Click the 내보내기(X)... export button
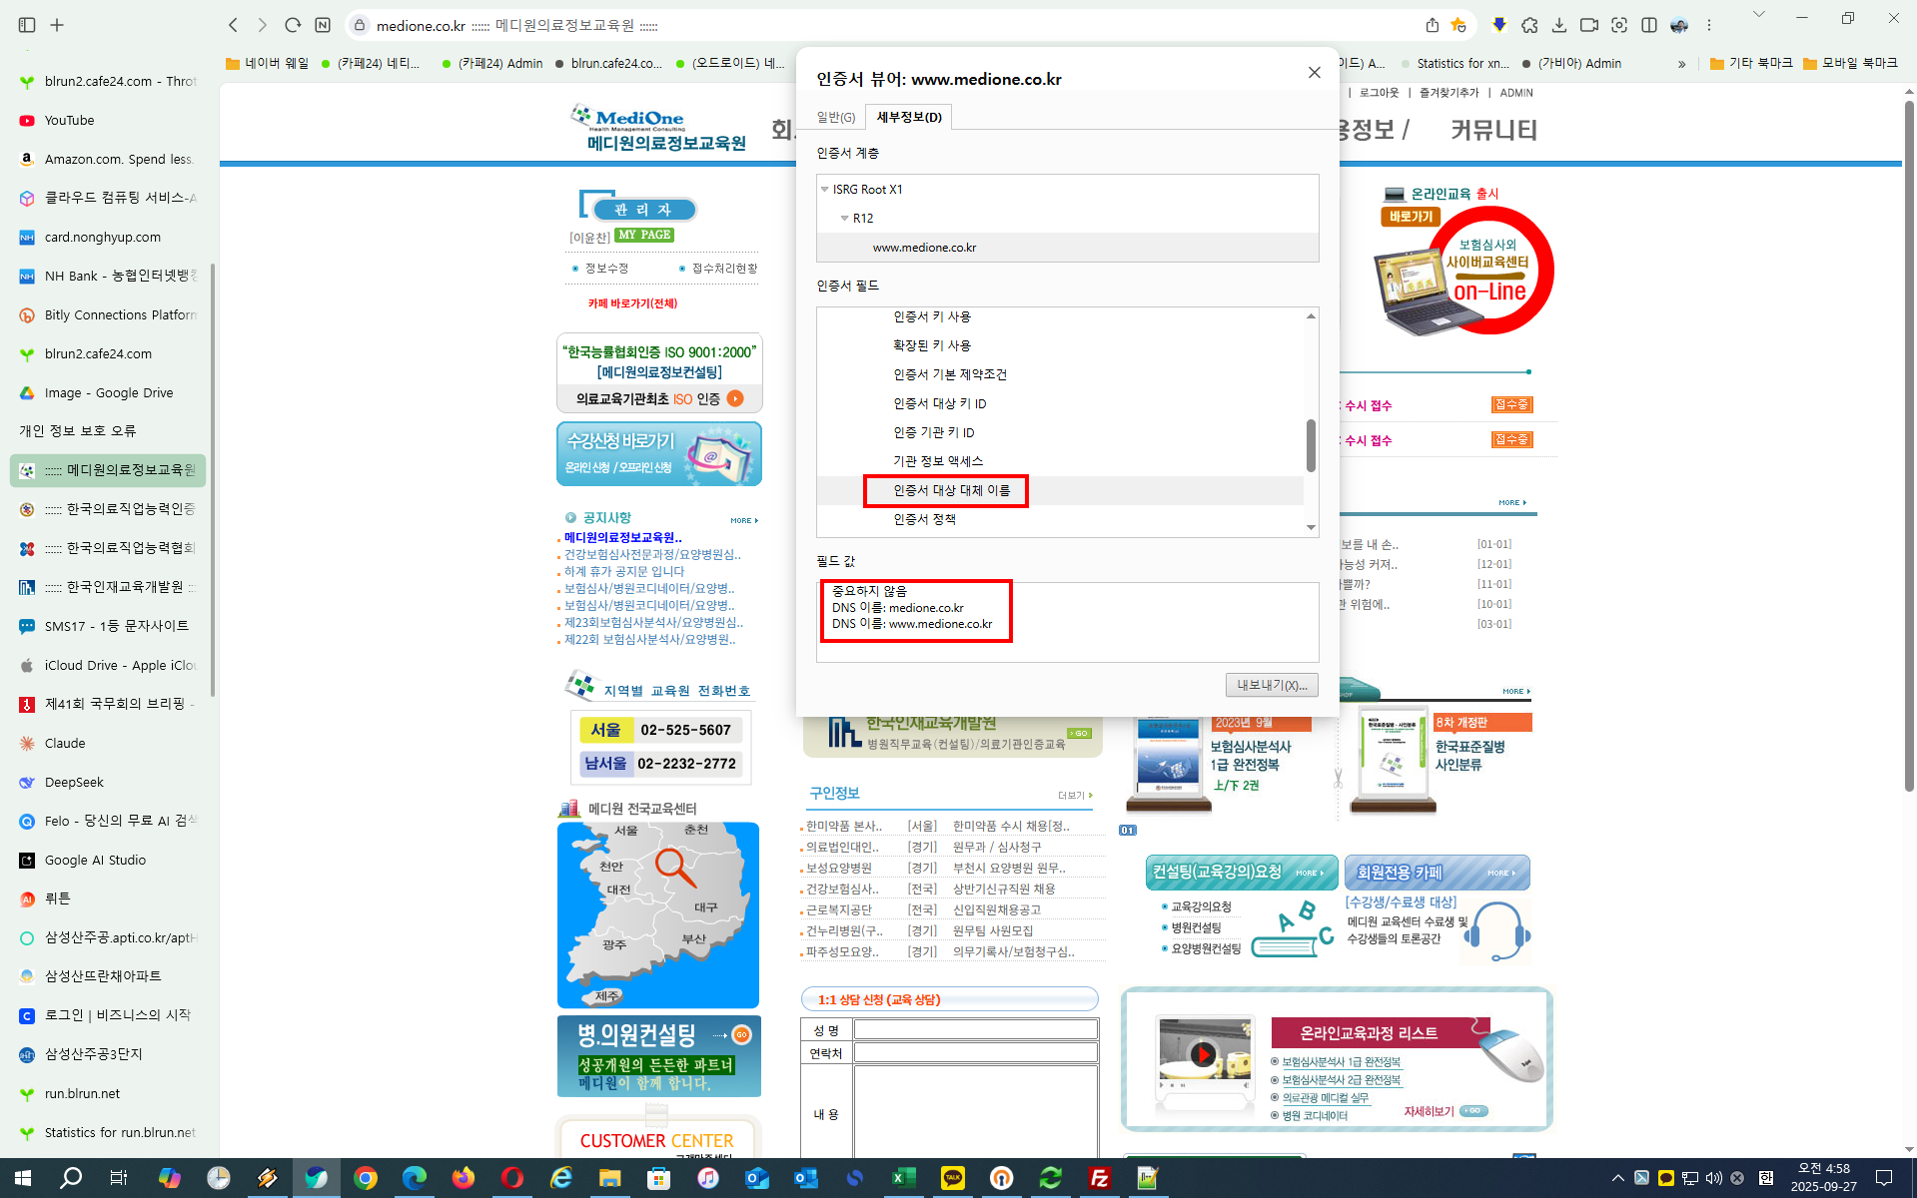 point(1271,685)
